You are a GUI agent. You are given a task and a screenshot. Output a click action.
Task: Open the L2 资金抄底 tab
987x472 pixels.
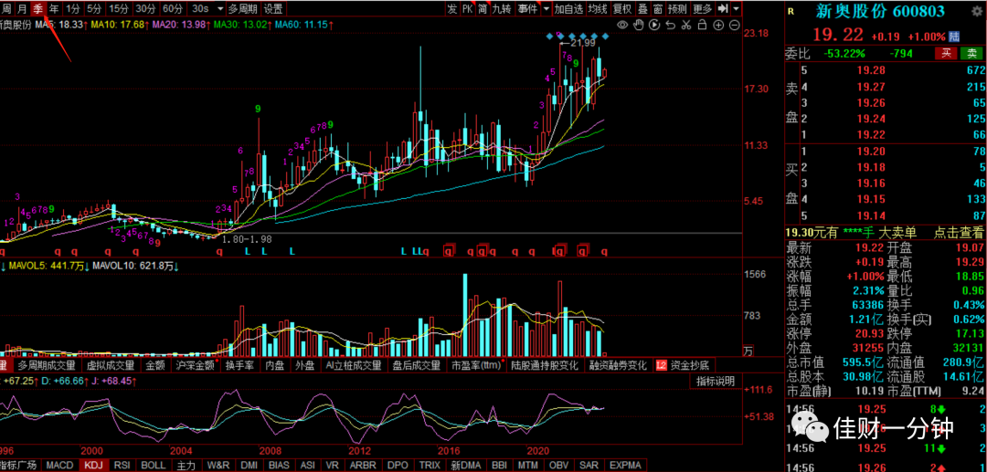point(684,365)
